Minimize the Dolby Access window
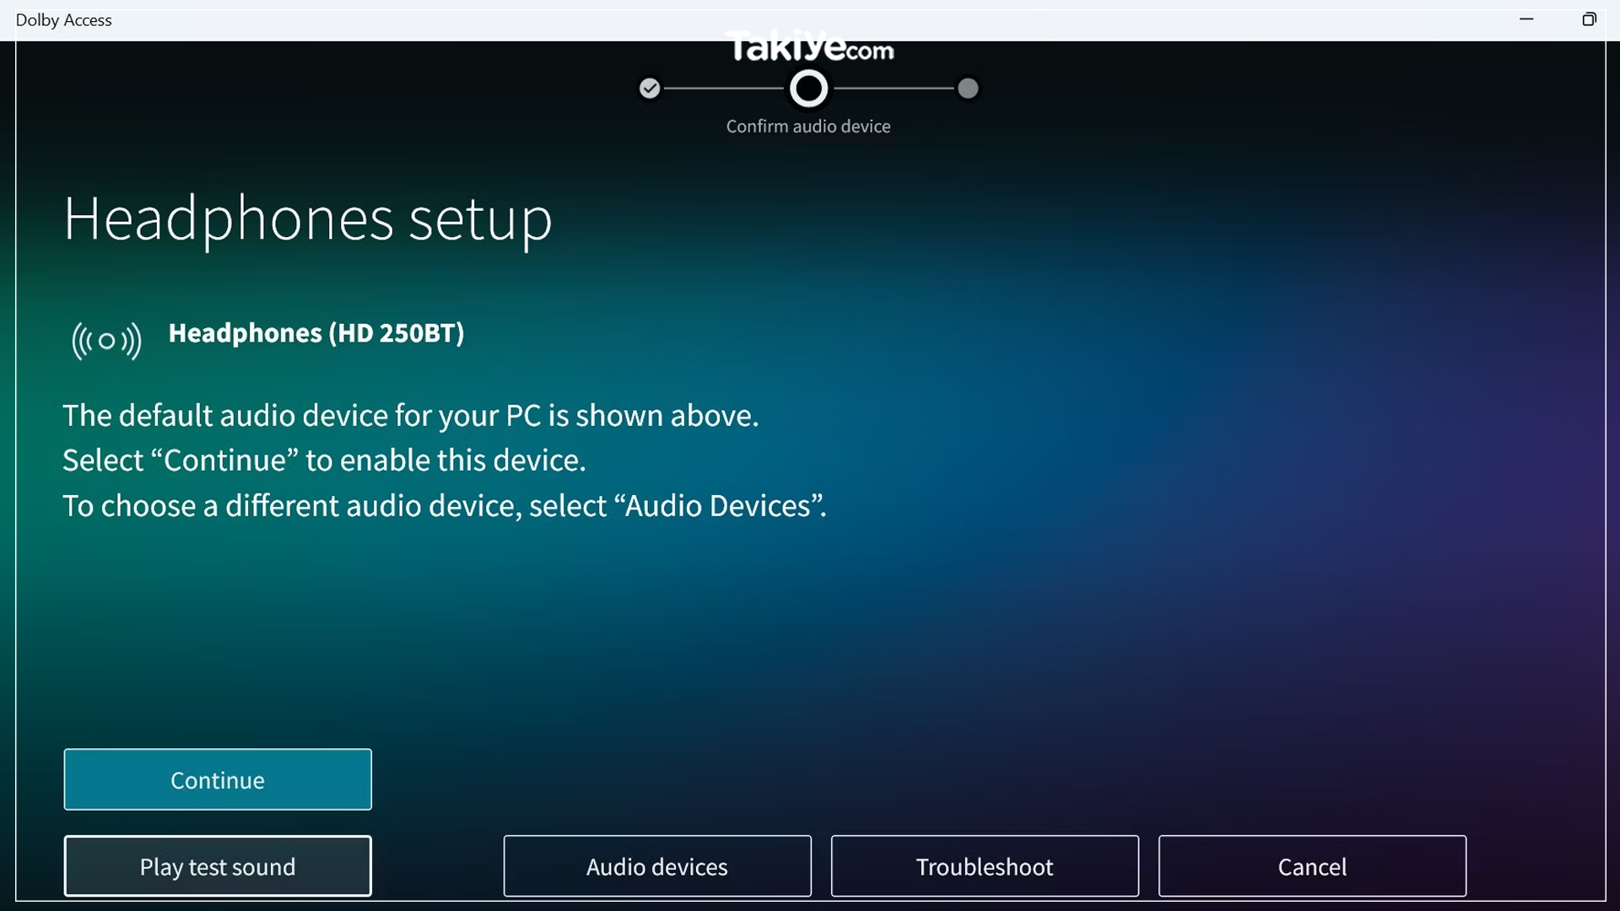This screenshot has width=1620, height=911. click(x=1526, y=19)
